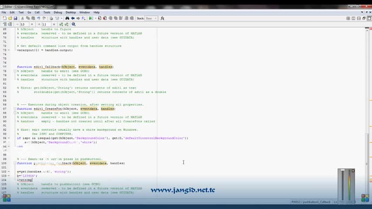
Task: Open the Debug menu
Action: [x=57, y=12]
